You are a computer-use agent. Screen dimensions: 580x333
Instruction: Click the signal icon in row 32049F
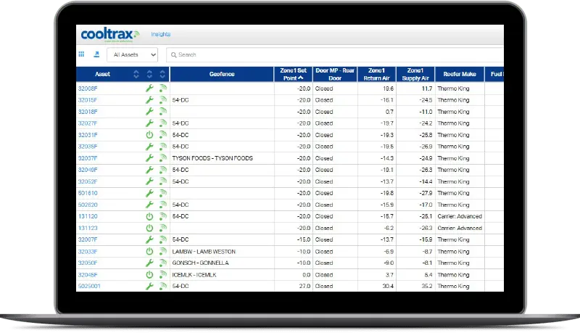(162, 170)
